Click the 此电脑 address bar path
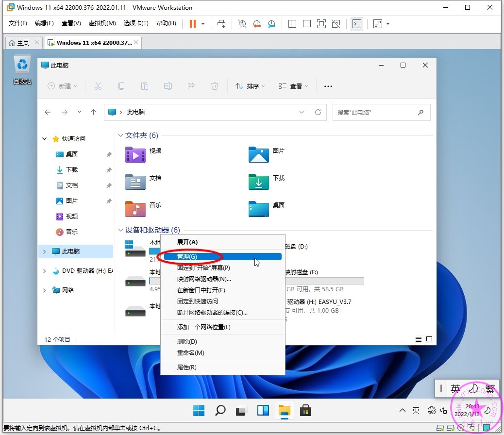 (x=136, y=112)
